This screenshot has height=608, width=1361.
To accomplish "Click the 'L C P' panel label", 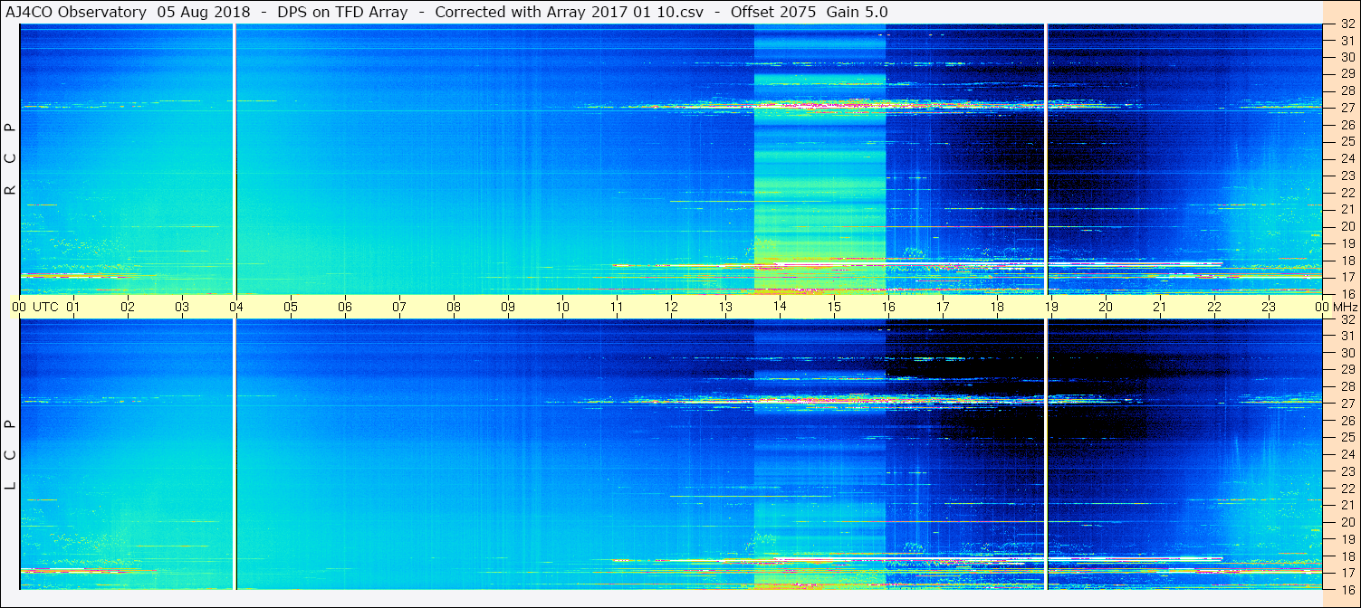I will [11, 454].
